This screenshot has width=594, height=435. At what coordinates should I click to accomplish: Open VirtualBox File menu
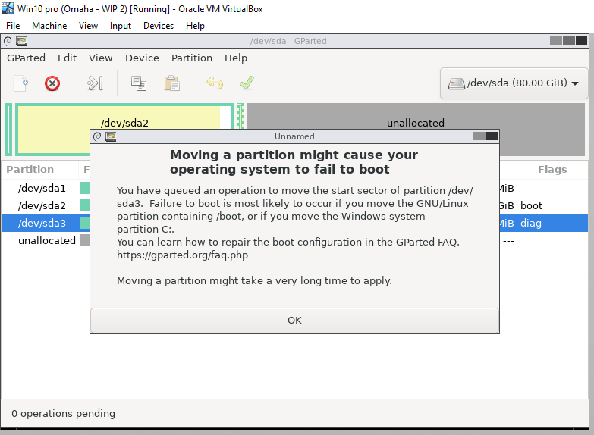pos(13,26)
